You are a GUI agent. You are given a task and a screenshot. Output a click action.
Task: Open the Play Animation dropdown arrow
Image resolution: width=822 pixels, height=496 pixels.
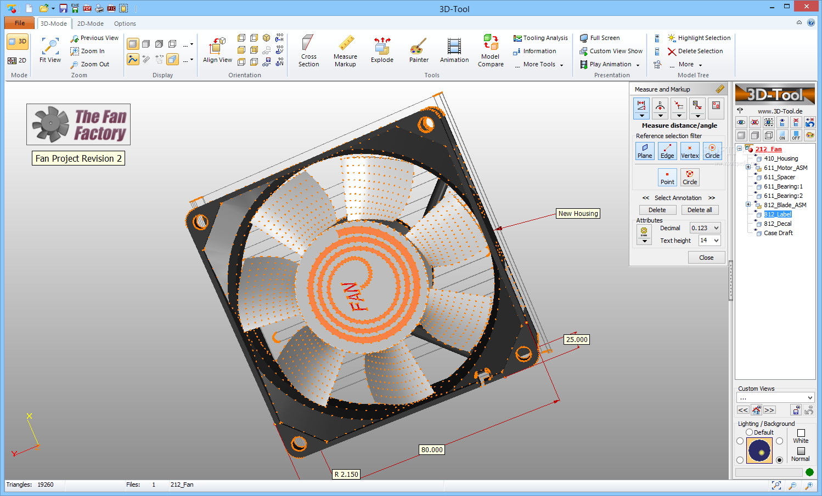point(638,65)
